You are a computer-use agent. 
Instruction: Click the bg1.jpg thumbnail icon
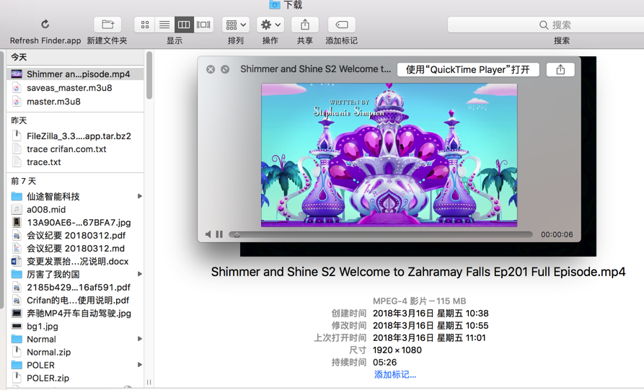click(17, 327)
